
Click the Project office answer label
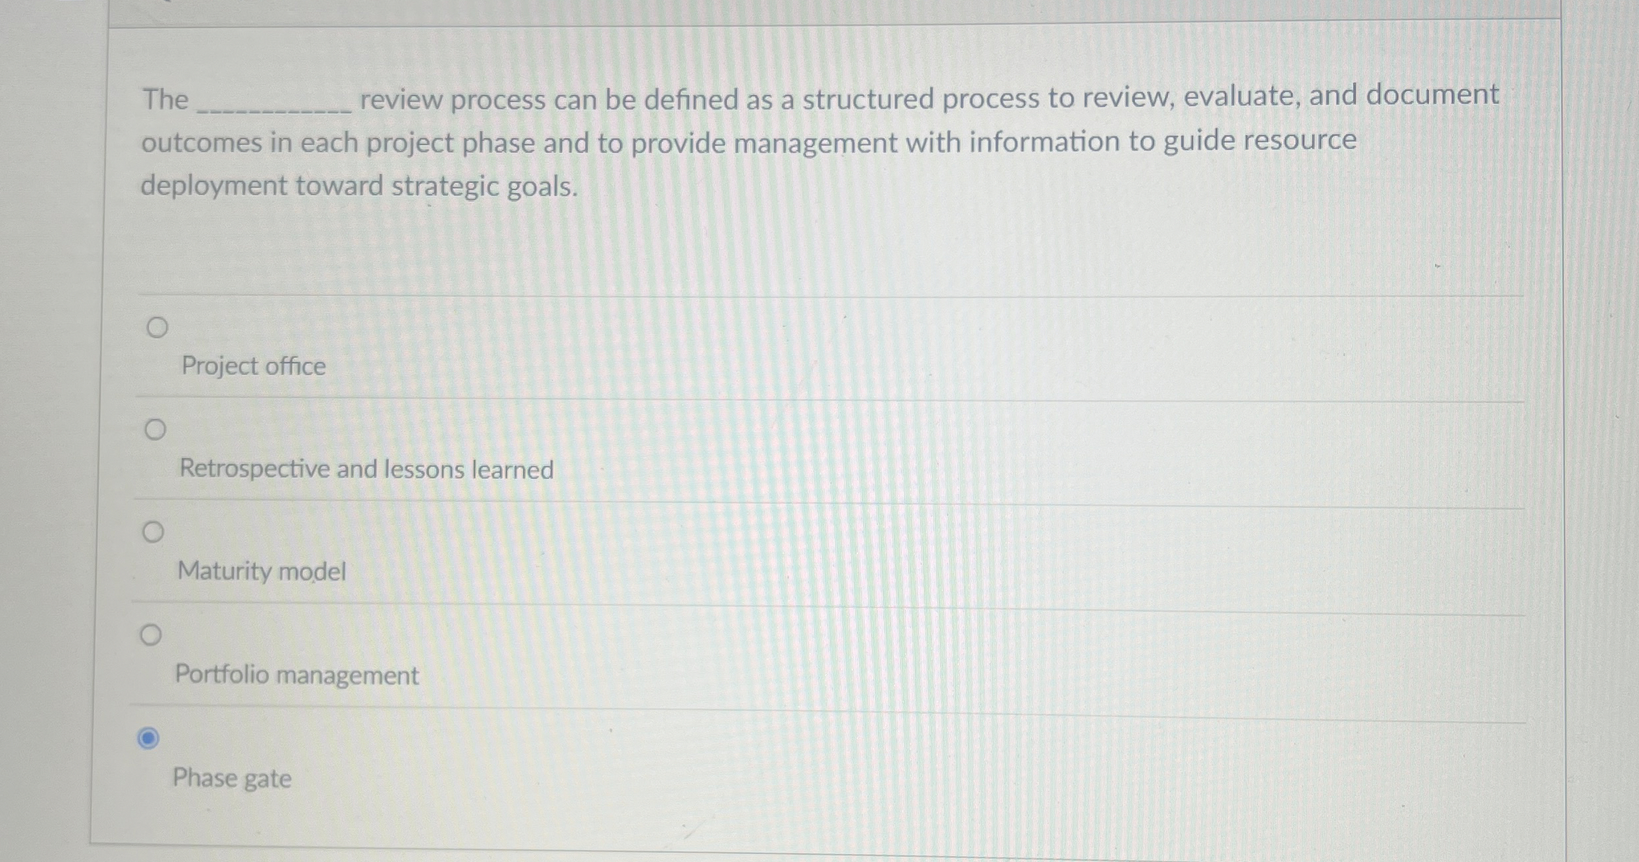click(252, 366)
